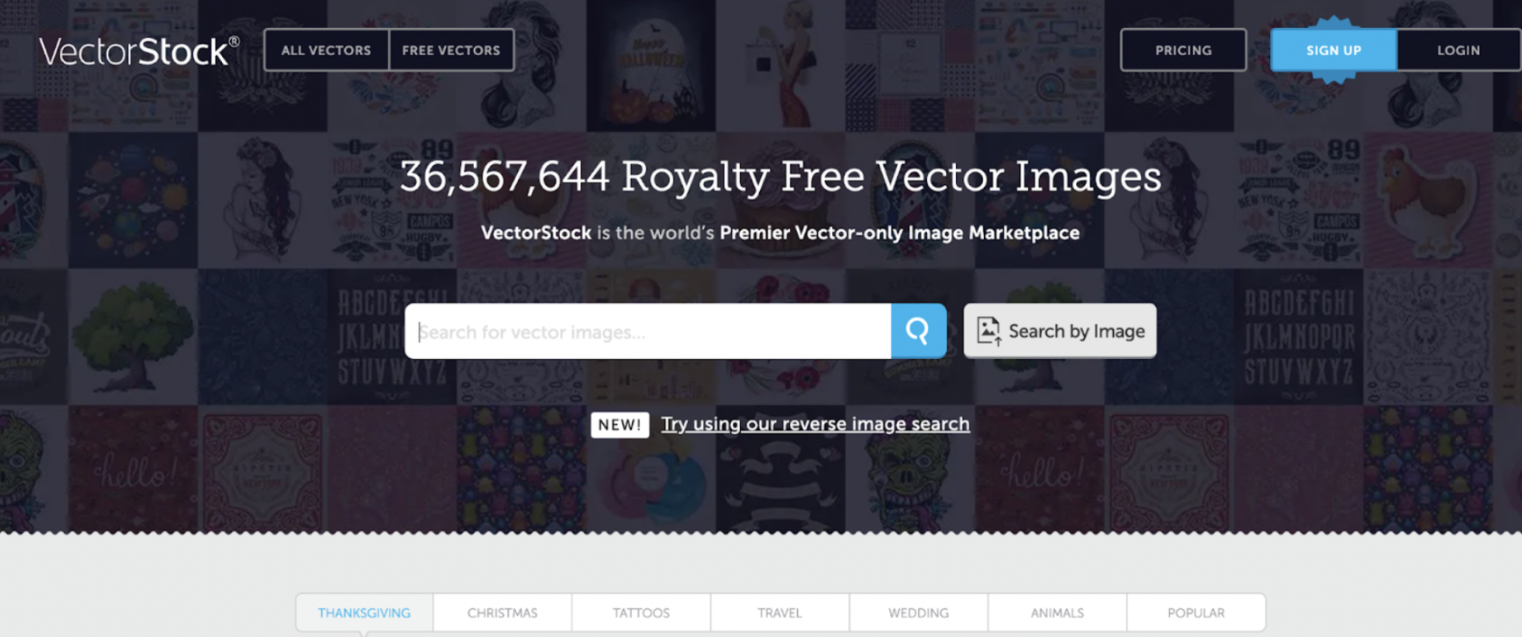The image size is (1522, 637).
Task: Click the Search by Image button
Action: tap(1059, 331)
